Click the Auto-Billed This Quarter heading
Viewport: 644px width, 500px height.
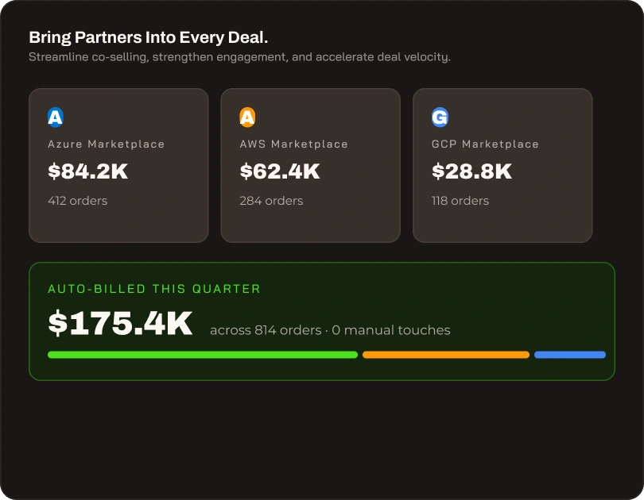click(154, 289)
